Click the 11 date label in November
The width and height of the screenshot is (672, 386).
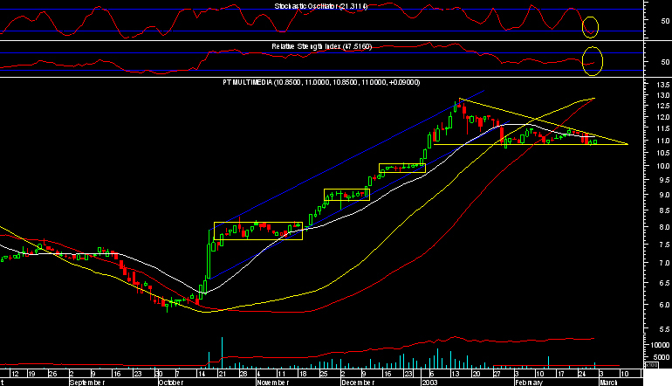pos(281,374)
